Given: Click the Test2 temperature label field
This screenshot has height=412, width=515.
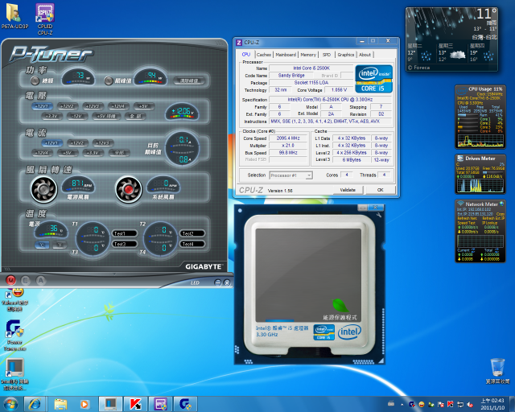Looking at the screenshot, I should tap(192, 233).
